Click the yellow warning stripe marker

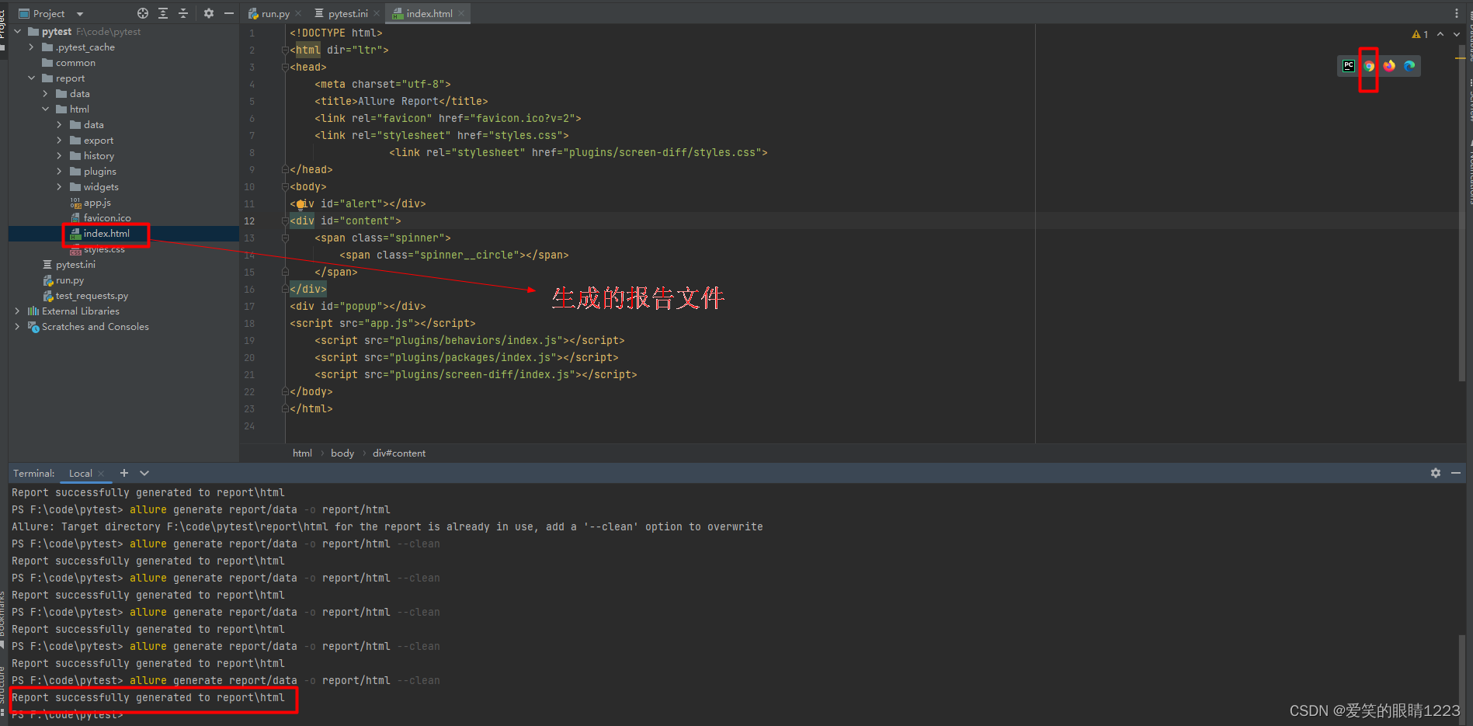point(1461,58)
